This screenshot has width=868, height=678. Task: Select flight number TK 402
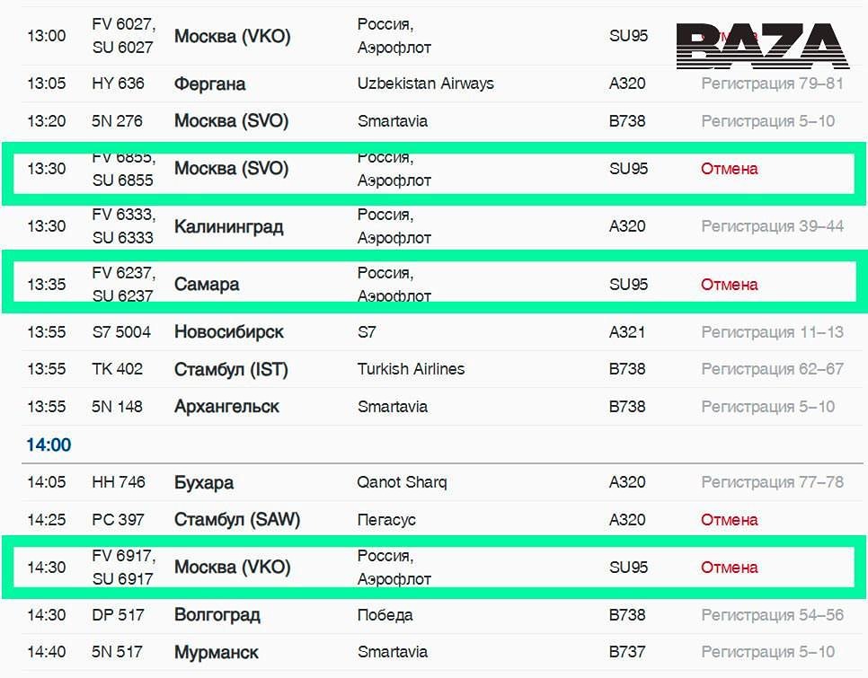pyautogui.click(x=117, y=369)
